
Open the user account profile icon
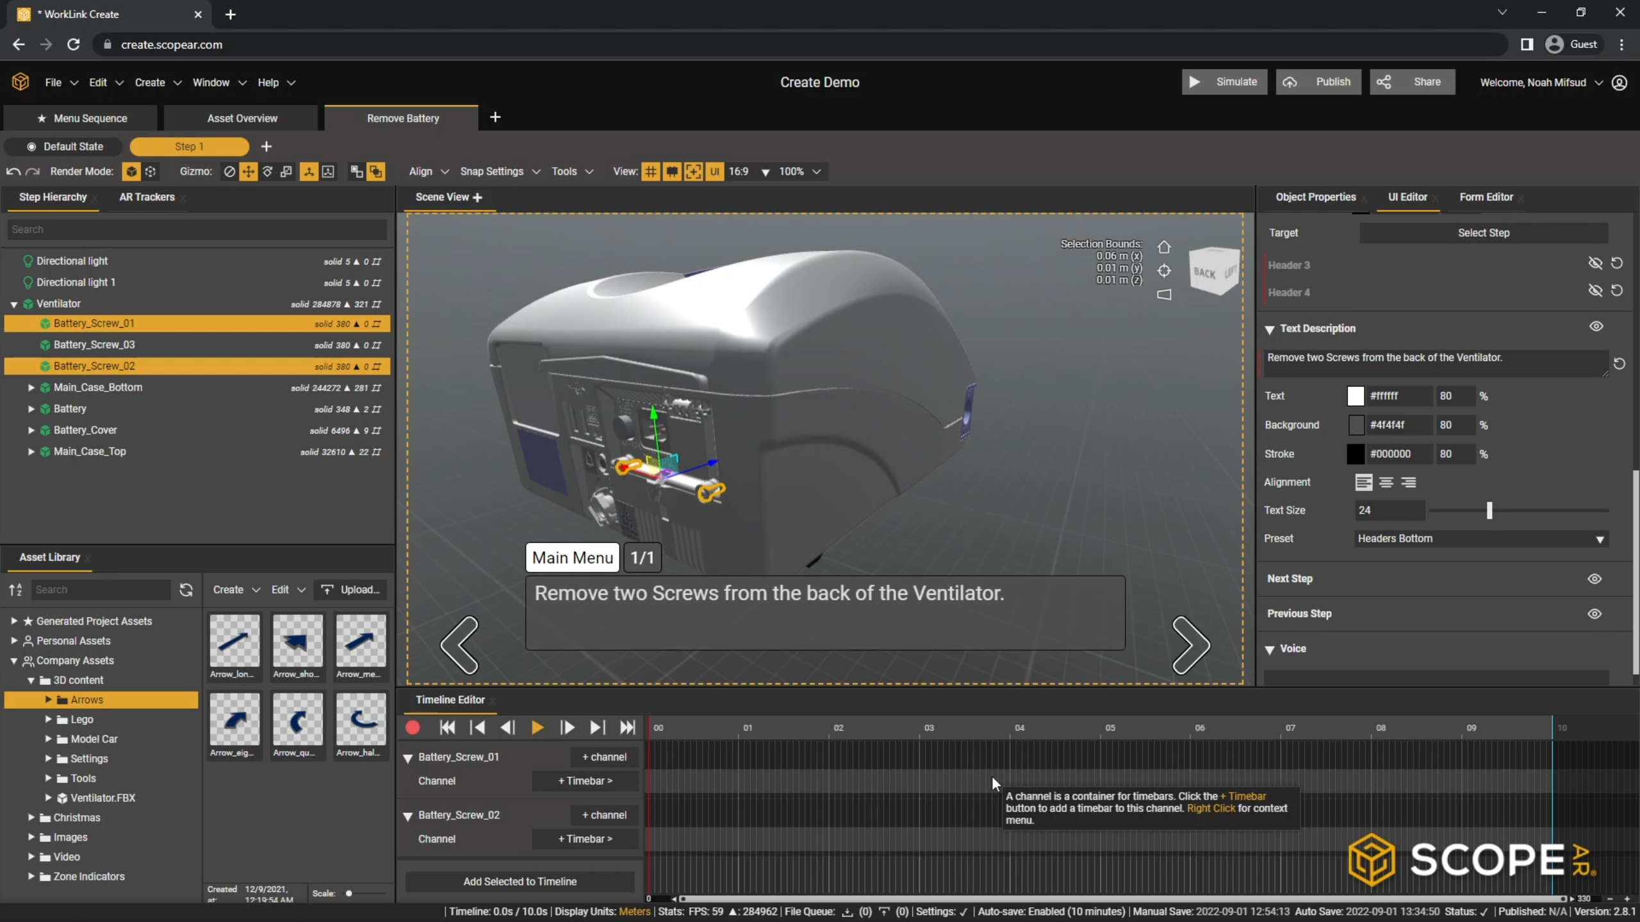[x=1619, y=83]
